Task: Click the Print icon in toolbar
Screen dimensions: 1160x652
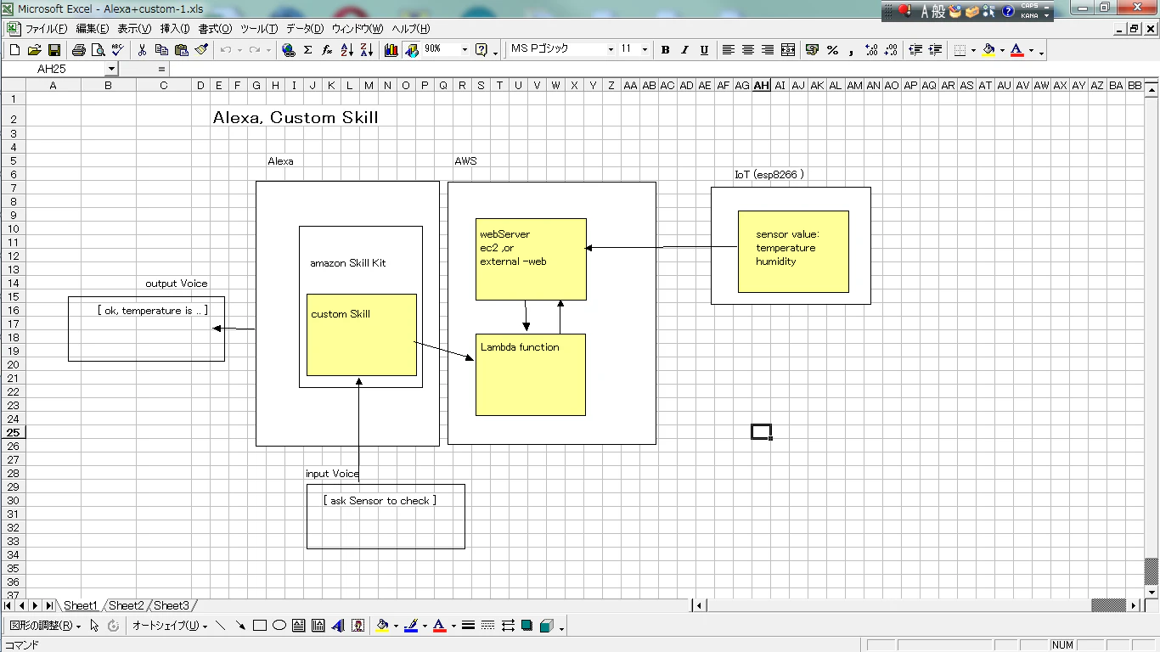Action: pos(79,50)
